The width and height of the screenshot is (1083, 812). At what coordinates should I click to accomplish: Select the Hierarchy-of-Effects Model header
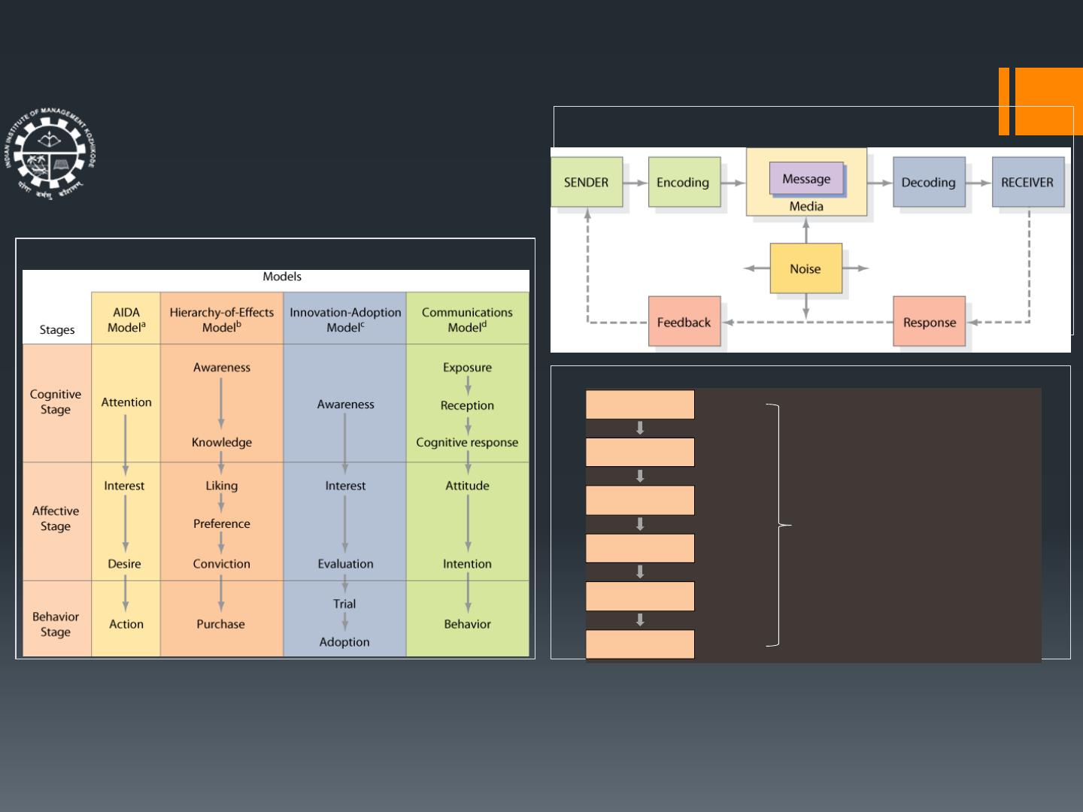[x=222, y=320]
